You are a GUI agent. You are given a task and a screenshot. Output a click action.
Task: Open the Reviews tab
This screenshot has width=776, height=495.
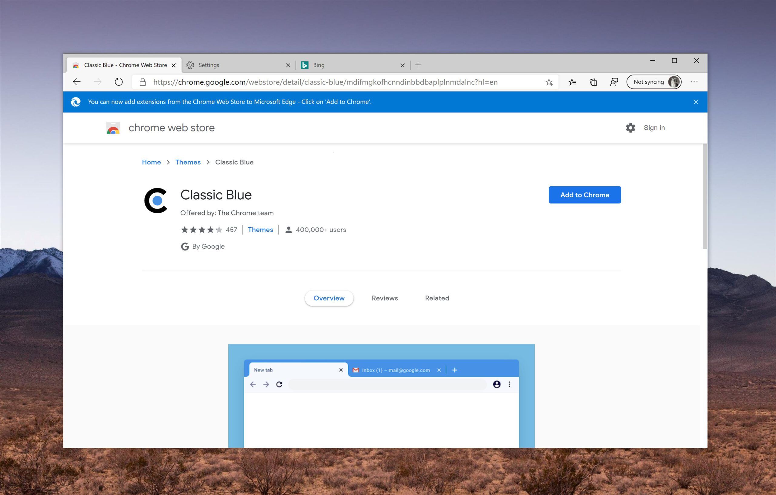[x=385, y=298]
